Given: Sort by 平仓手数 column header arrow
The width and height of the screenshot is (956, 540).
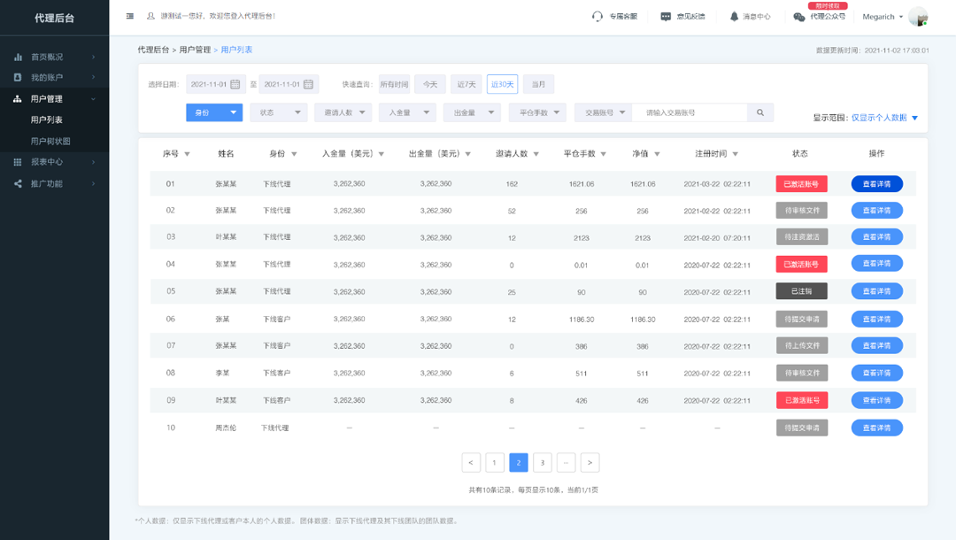Looking at the screenshot, I should [603, 154].
